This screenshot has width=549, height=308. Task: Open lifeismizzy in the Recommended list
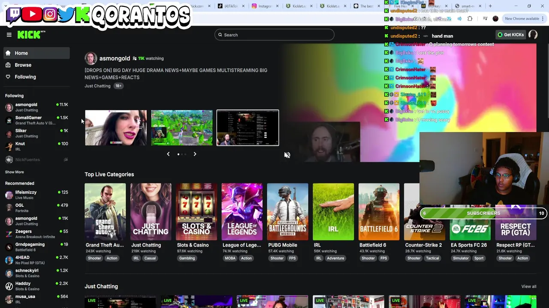tap(36, 195)
